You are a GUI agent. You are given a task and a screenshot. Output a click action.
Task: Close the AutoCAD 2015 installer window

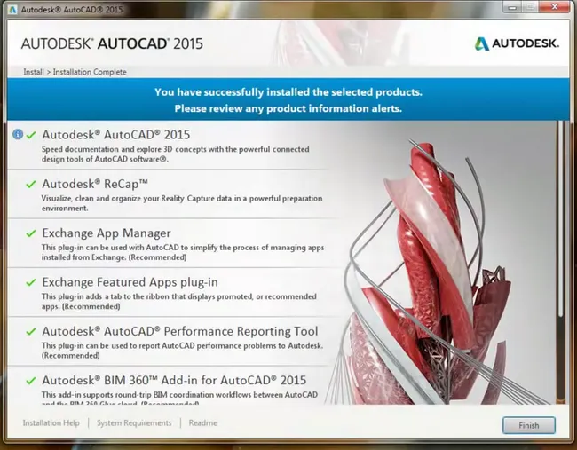click(555, 7)
